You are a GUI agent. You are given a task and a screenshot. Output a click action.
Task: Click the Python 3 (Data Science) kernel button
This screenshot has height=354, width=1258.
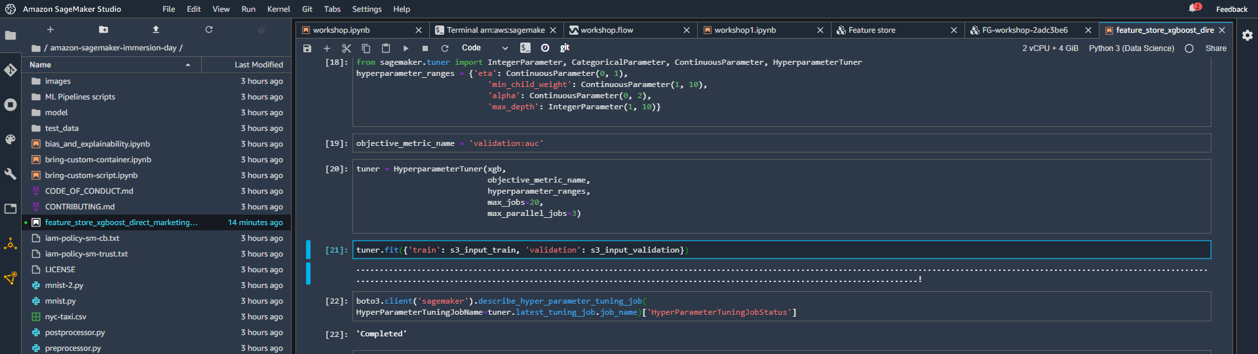pyautogui.click(x=1132, y=48)
